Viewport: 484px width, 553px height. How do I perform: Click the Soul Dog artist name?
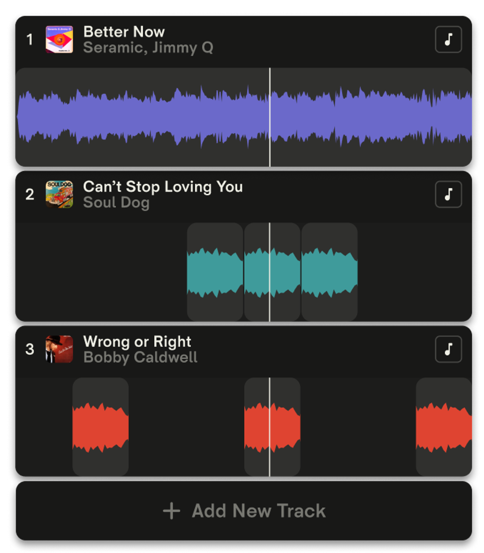pos(116,203)
